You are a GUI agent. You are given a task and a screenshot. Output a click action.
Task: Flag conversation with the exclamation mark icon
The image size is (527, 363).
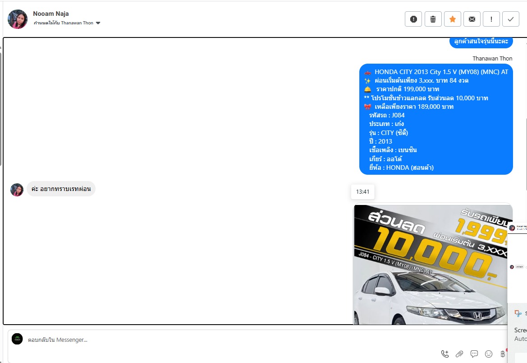(x=491, y=19)
